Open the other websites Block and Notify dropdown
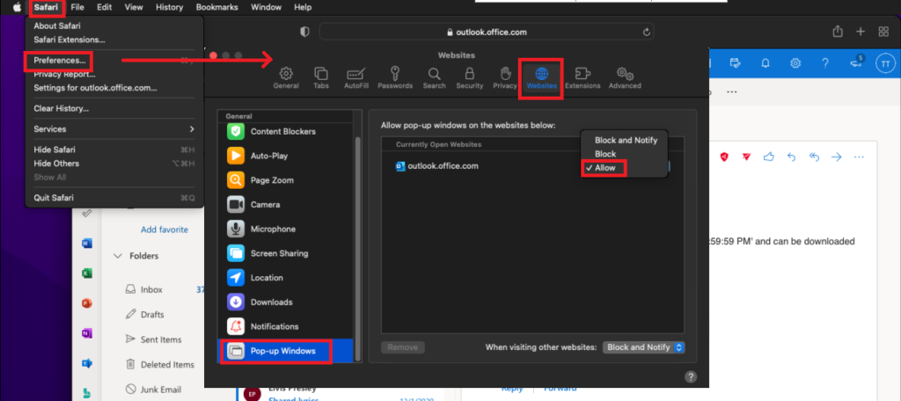 (x=644, y=347)
